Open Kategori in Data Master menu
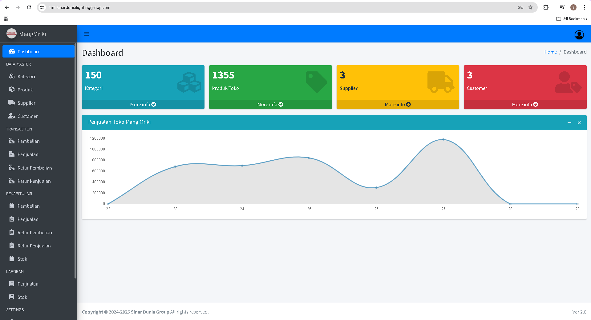 coord(38,76)
